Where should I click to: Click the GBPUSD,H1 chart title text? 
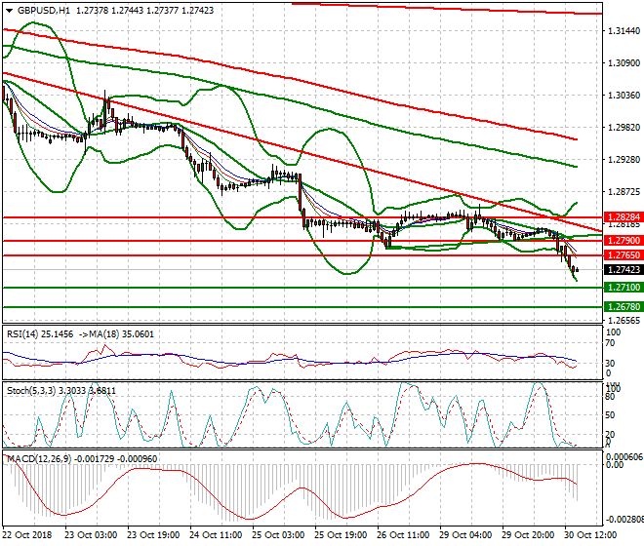click(44, 11)
